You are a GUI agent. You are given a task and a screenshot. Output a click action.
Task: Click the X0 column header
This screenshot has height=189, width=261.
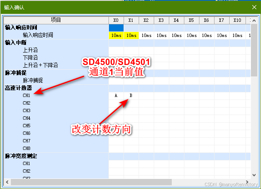tap(116, 20)
